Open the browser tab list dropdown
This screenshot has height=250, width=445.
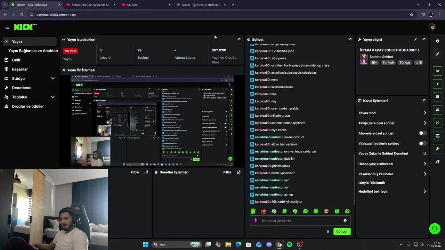(x=5, y=5)
